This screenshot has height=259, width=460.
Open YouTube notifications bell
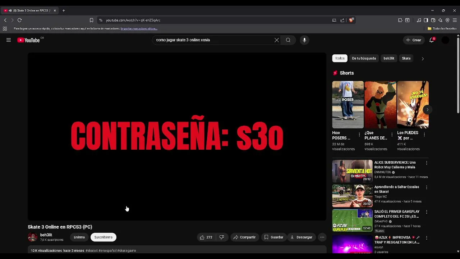[x=432, y=40]
